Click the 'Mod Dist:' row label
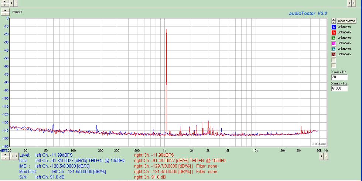The width and height of the screenshot is (362, 181). pyautogui.click(x=28, y=172)
